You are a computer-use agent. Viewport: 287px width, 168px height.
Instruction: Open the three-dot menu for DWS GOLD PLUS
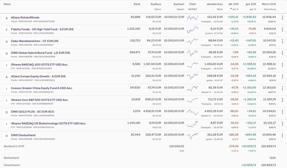[282, 112]
